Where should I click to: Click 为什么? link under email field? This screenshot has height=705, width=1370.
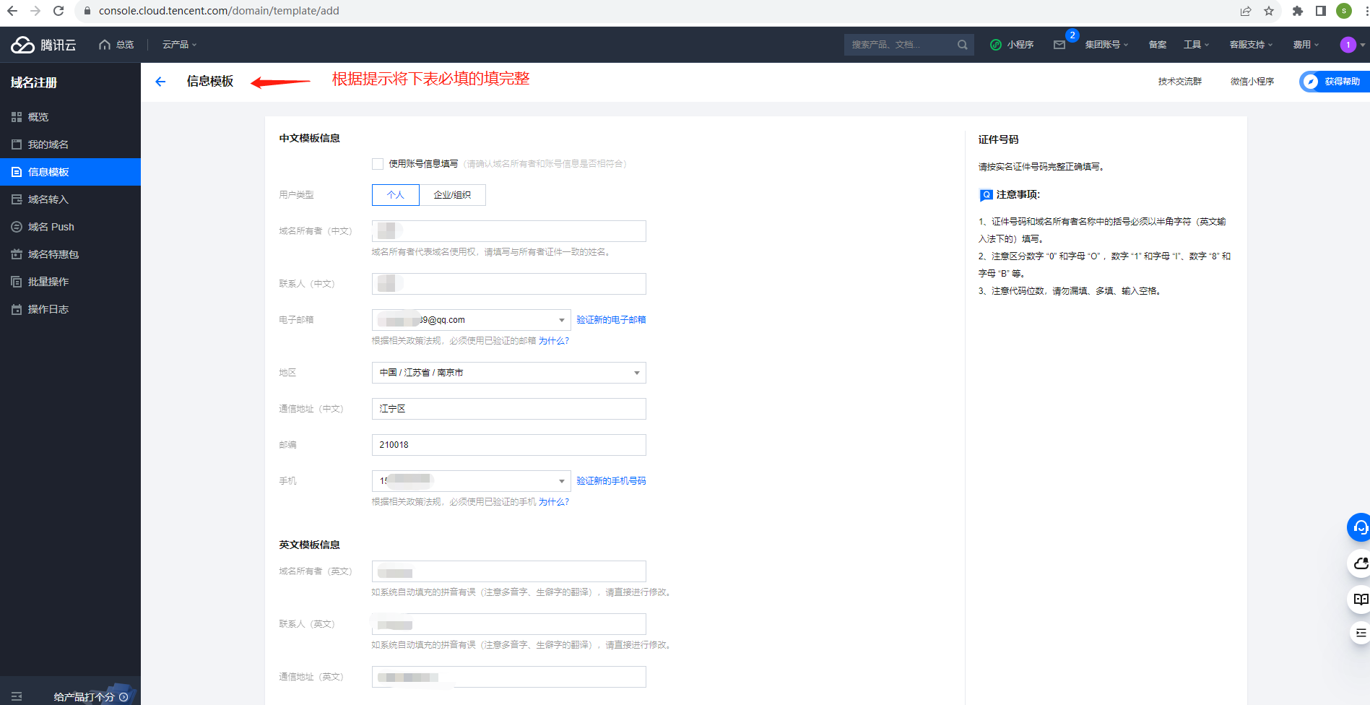pyautogui.click(x=554, y=341)
